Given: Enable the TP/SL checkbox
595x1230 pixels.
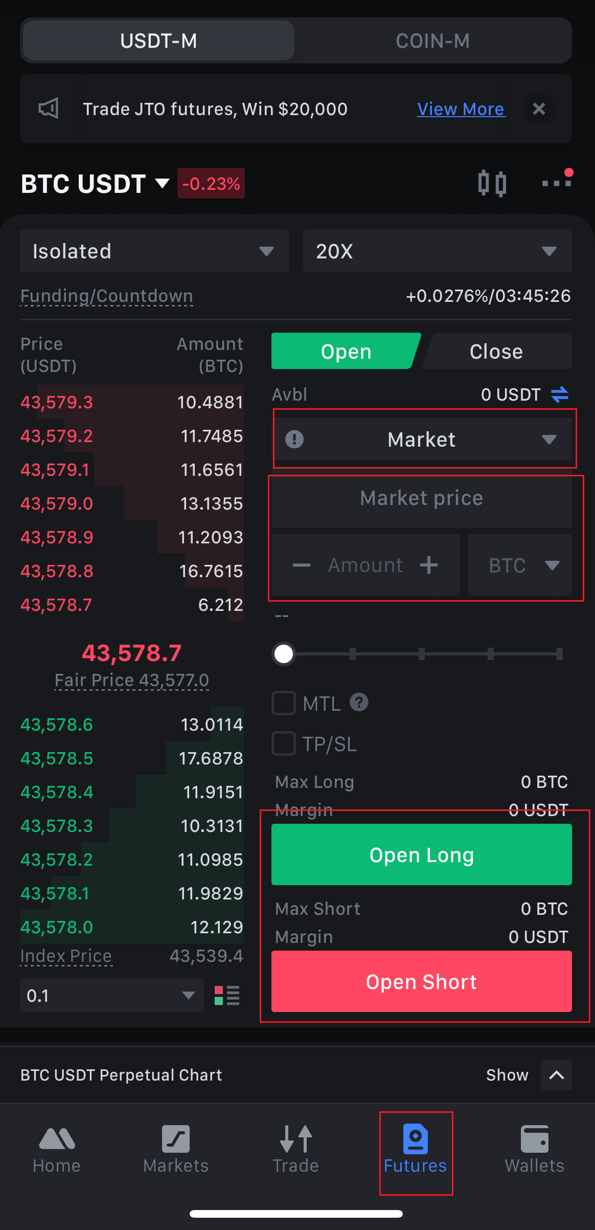Looking at the screenshot, I should [284, 743].
